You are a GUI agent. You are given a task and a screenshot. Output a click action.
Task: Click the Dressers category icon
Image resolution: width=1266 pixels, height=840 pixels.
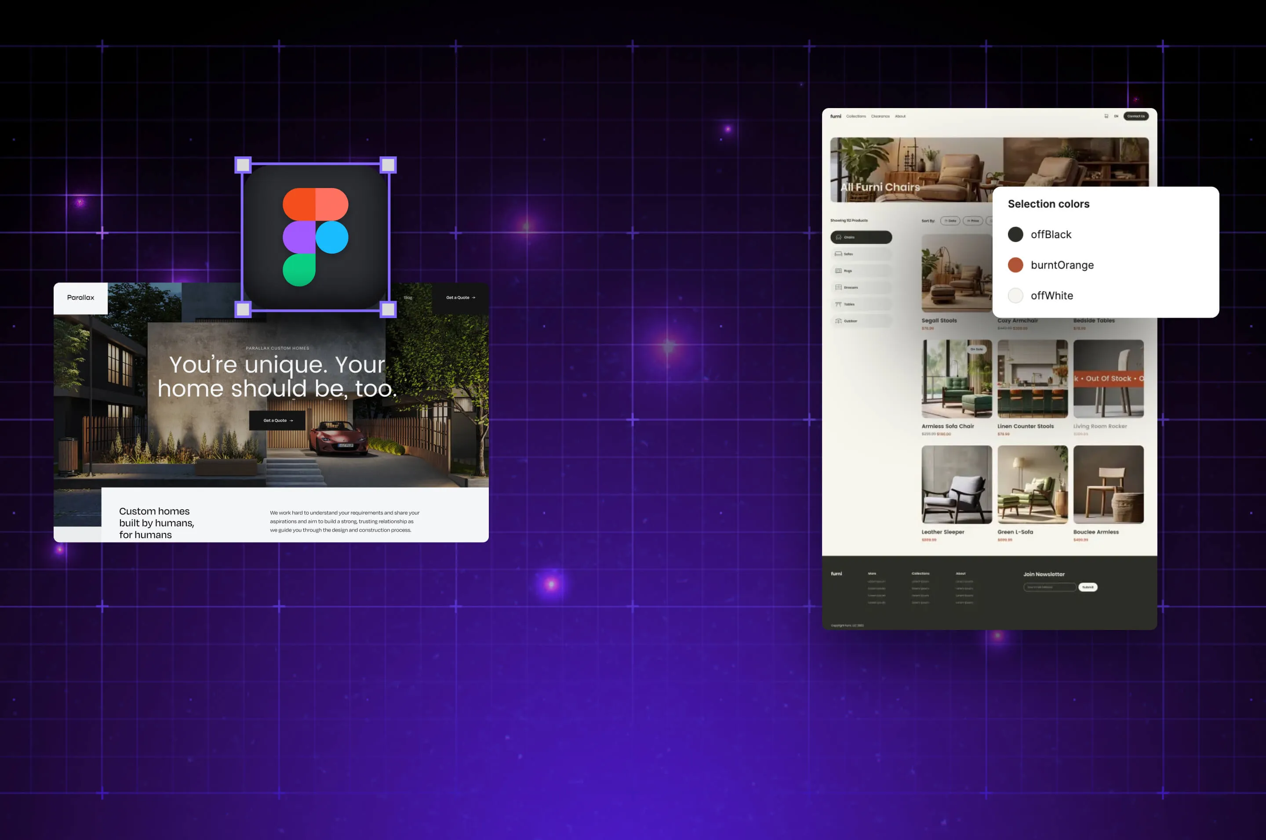pos(839,288)
